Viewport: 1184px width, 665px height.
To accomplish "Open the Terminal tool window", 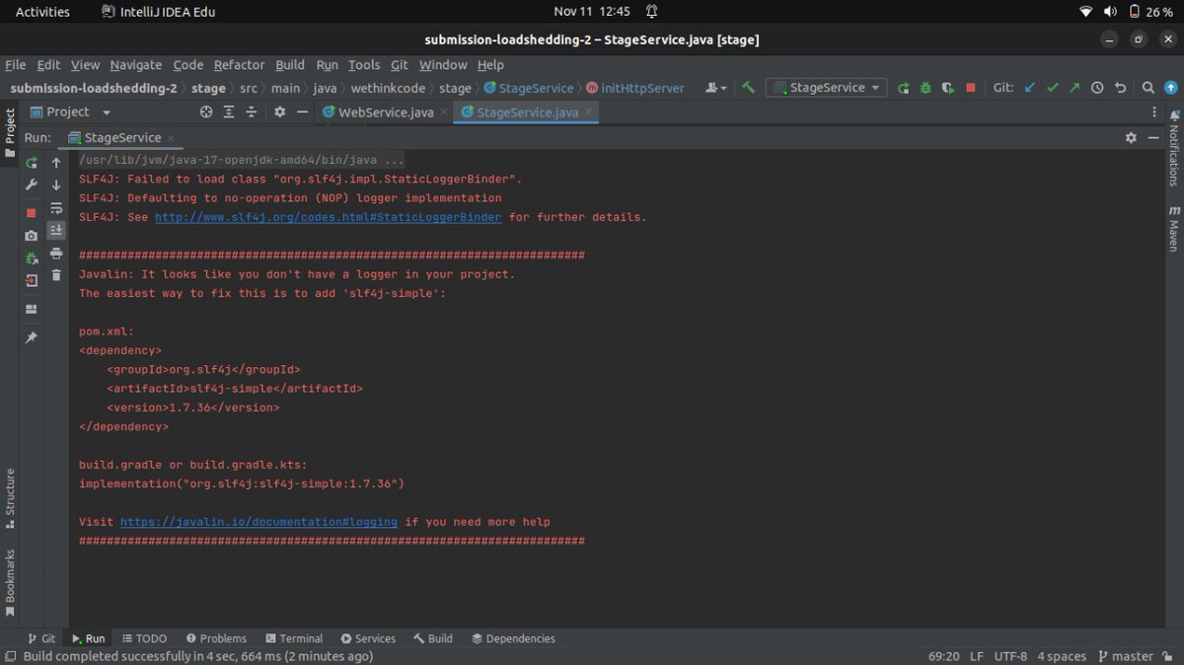I will tap(294, 638).
